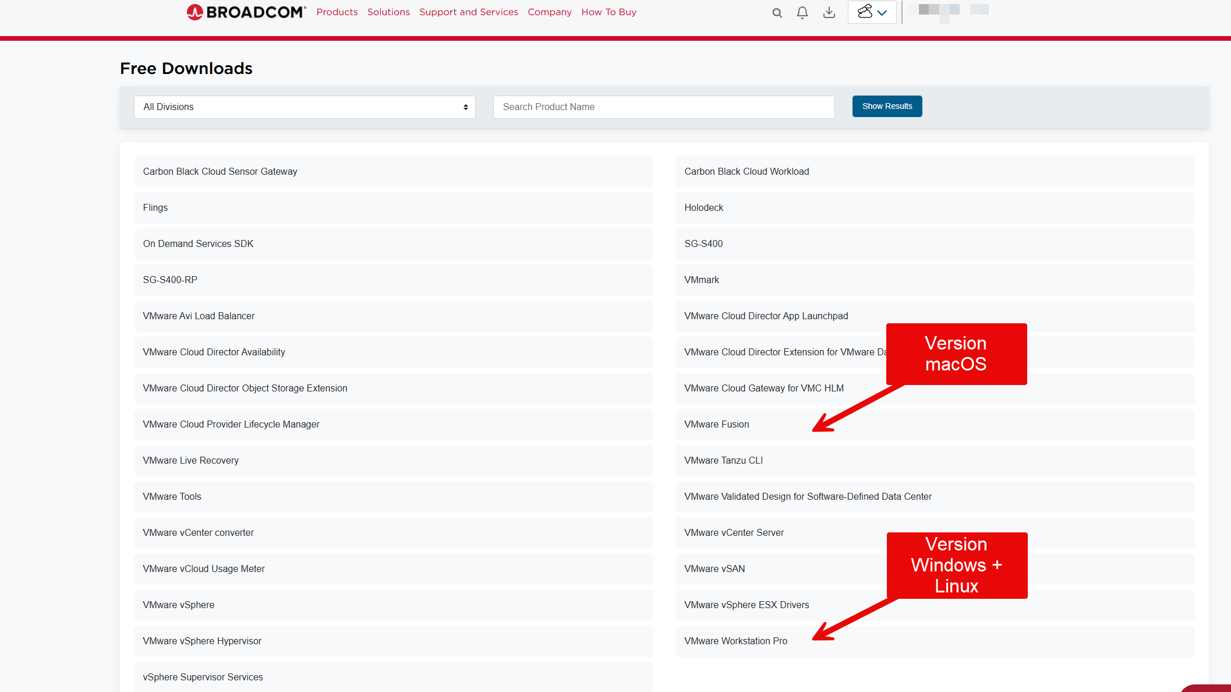Open Support and Services menu
Image resolution: width=1231 pixels, height=692 pixels.
pos(469,12)
